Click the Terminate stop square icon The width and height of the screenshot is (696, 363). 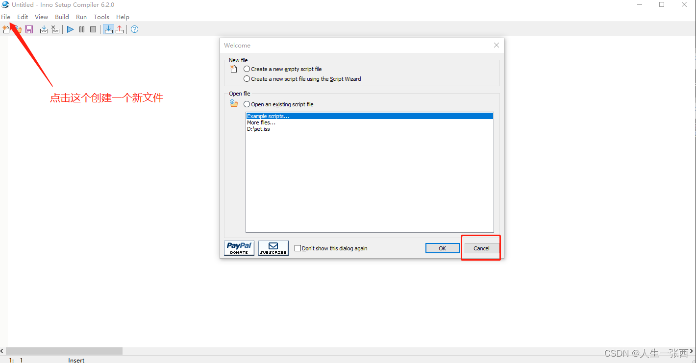[93, 29]
